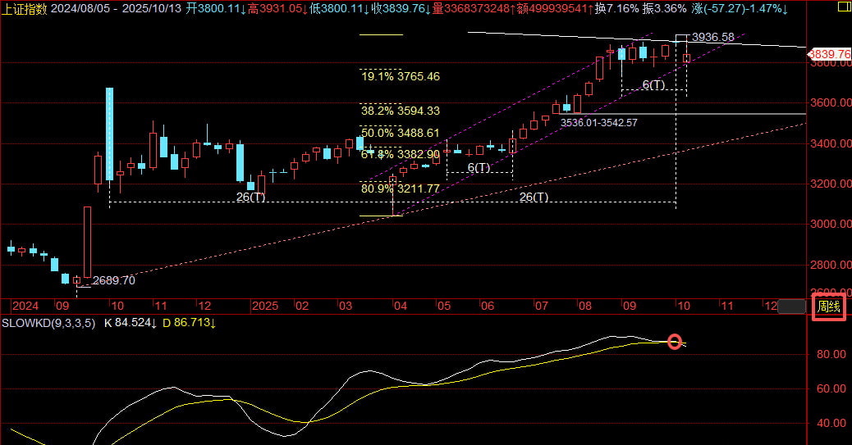
Task: Select the 3936.58 high price label
Action: [712, 37]
